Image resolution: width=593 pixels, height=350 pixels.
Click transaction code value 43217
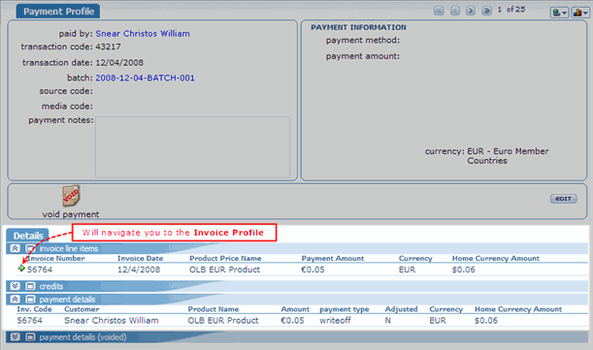[108, 47]
